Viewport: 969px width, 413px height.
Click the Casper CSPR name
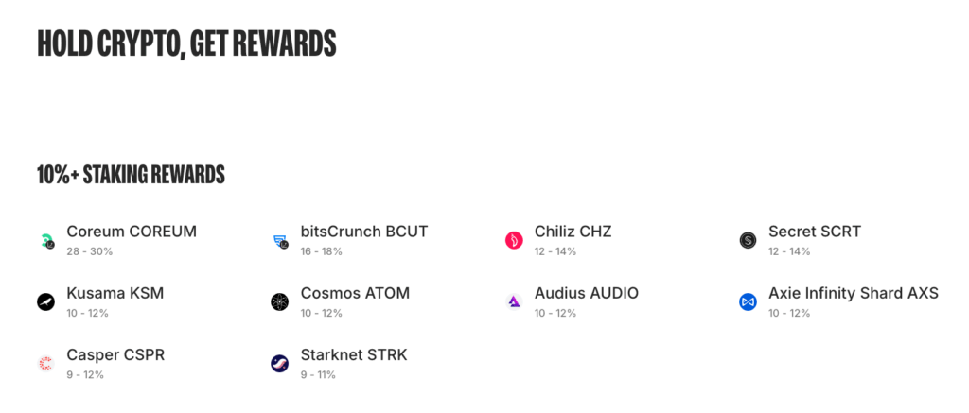115,355
